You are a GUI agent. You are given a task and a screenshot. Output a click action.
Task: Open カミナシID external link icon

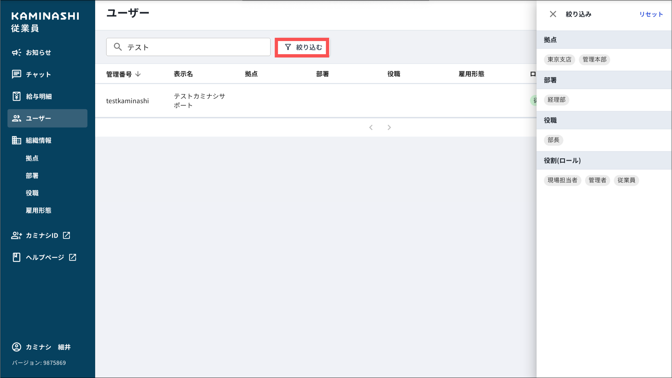pyautogui.click(x=67, y=235)
